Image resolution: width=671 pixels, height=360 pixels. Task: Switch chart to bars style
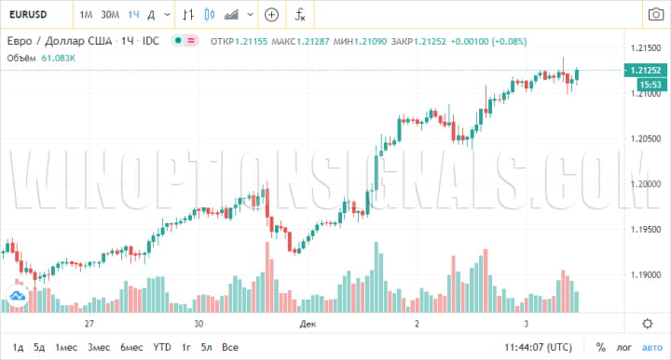[188, 15]
